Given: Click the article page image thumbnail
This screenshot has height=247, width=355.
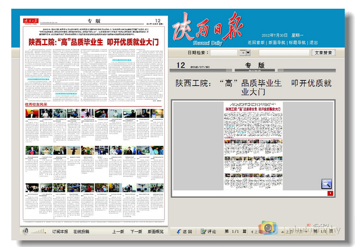Looking at the screenshot, I should pyautogui.click(x=253, y=146).
